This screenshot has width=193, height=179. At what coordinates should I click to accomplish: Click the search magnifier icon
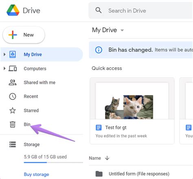click(99, 10)
